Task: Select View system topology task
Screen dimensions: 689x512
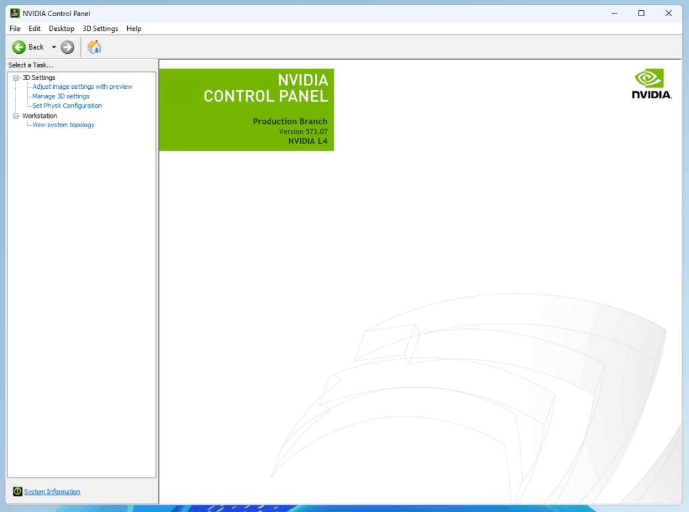Action: tap(63, 125)
